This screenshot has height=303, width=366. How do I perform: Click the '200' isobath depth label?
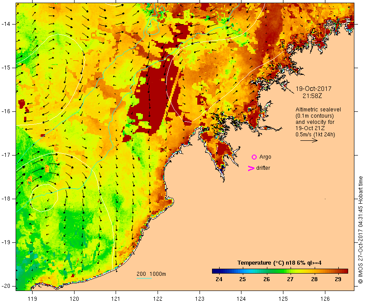[141, 274]
